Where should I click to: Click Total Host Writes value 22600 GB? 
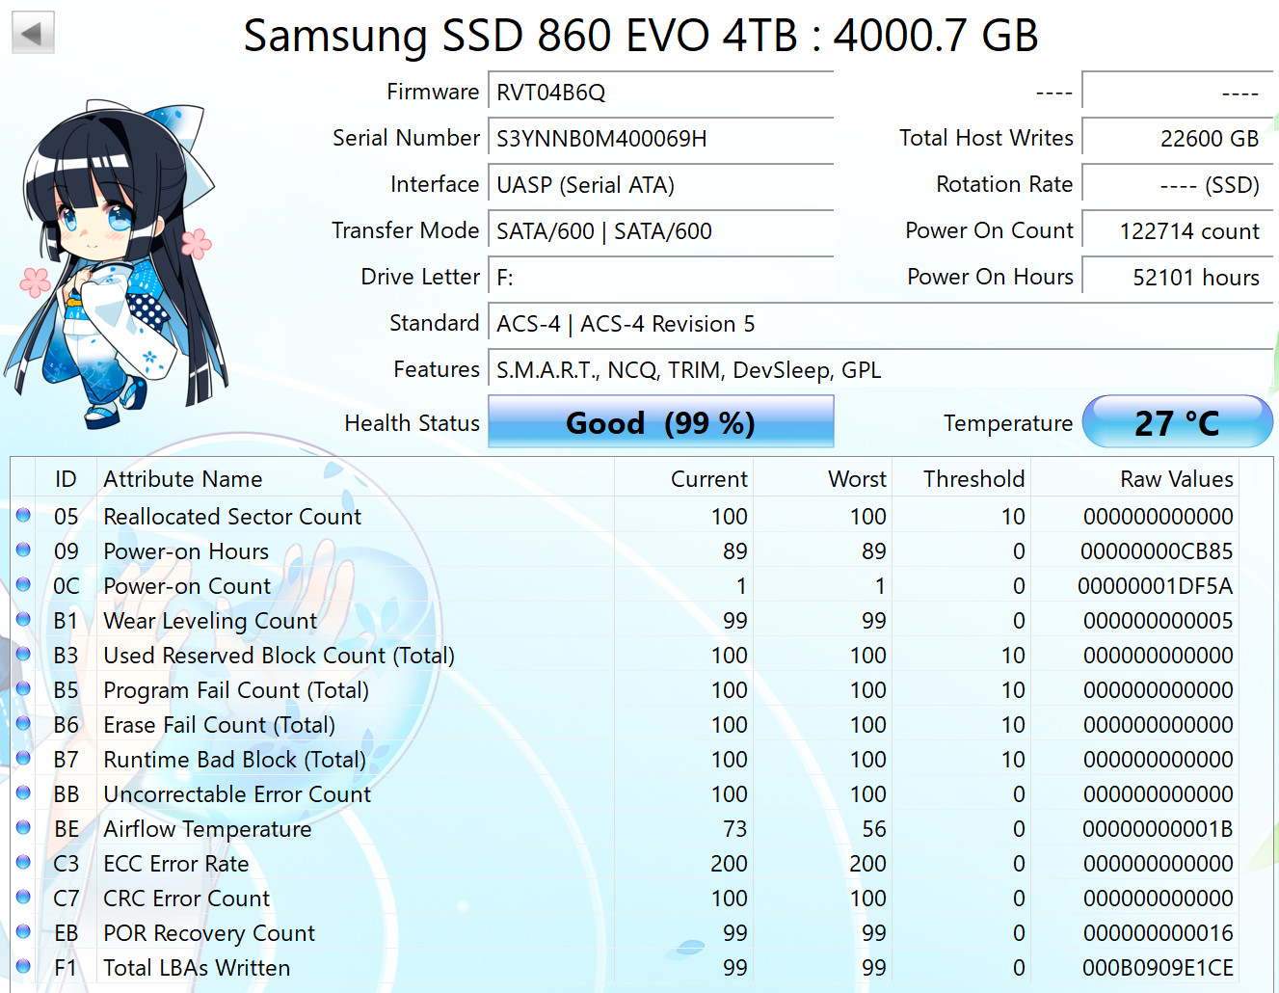pos(1177,139)
